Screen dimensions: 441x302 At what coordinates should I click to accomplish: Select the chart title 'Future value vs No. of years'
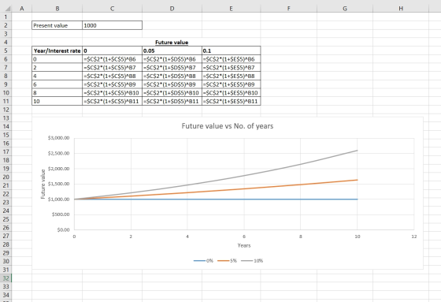click(228, 126)
